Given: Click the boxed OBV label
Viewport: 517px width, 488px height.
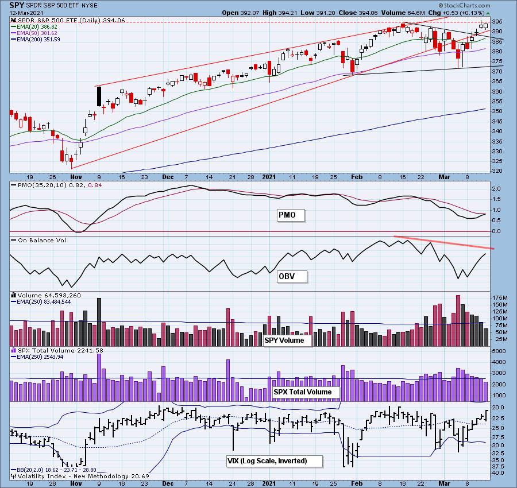Looking at the screenshot, I should [x=292, y=277].
